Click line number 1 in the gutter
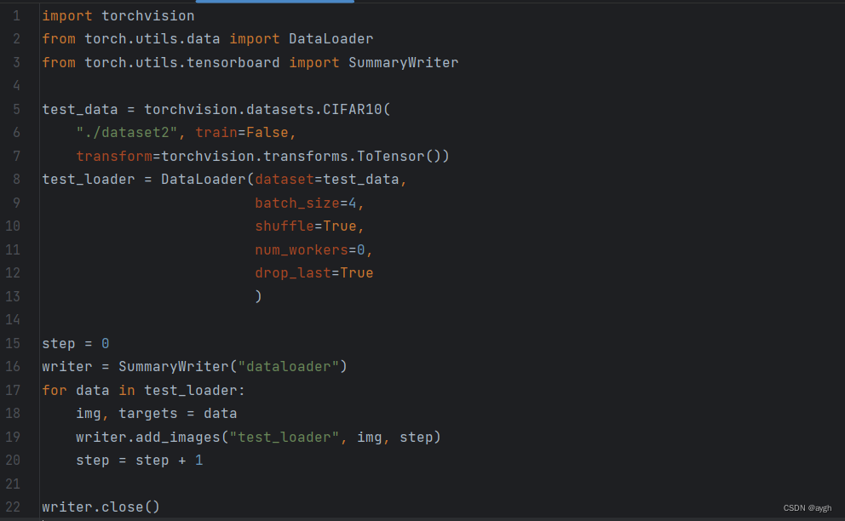Screen dimensions: 845x521 click(17, 15)
